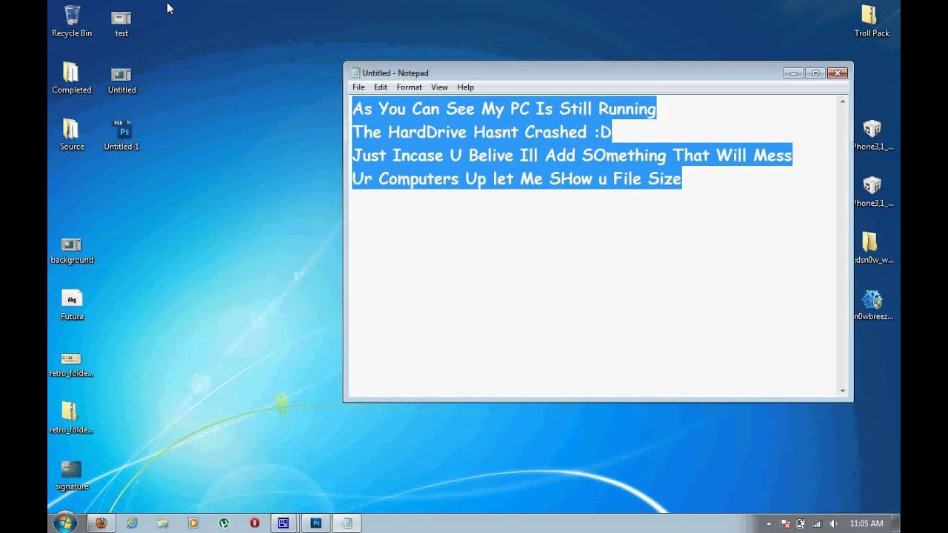Image resolution: width=948 pixels, height=533 pixels.
Task: Click the uTorrent taskbar icon
Action: (224, 523)
